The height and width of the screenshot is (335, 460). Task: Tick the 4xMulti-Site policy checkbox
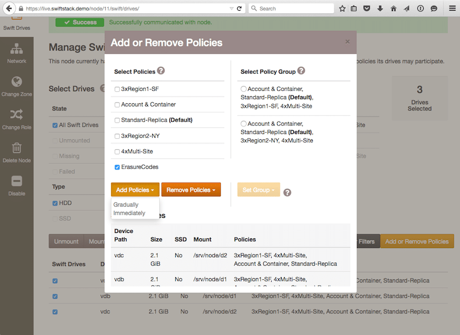pos(117,152)
